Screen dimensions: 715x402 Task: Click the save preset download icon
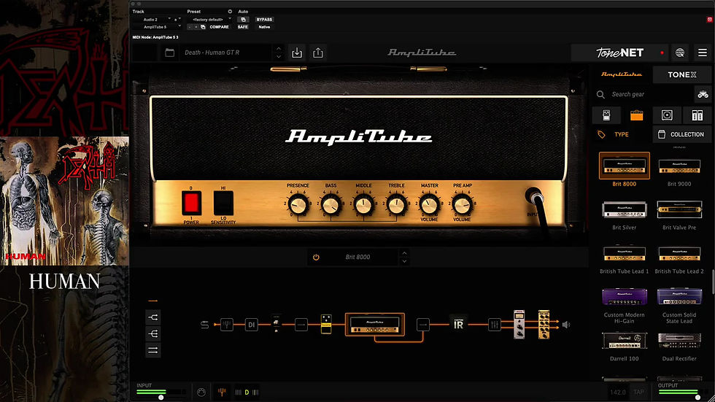coord(297,53)
